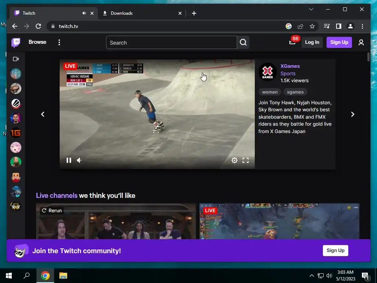This screenshot has height=283, width=377.
Task: Mute the Twitch tab via its speaker icon
Action: pos(84,13)
